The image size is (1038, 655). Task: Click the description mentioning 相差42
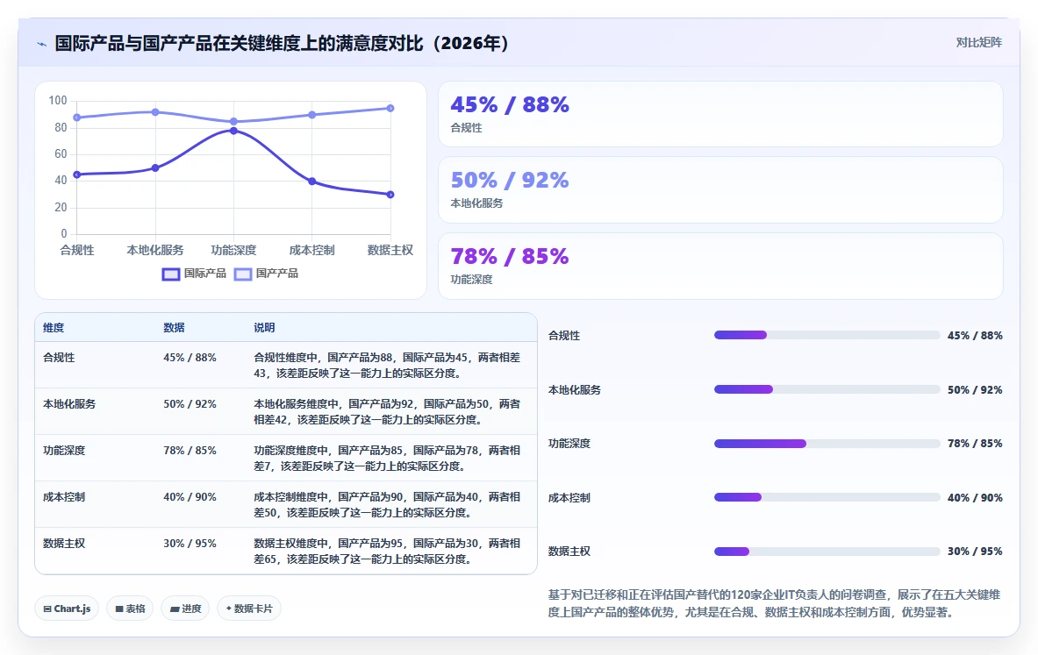click(x=387, y=411)
